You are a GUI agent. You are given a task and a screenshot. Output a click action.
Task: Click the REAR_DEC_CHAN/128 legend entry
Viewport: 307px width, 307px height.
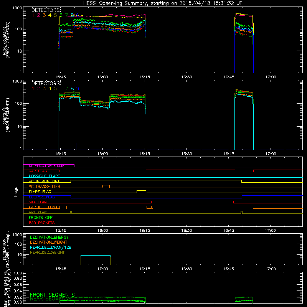[51, 247]
